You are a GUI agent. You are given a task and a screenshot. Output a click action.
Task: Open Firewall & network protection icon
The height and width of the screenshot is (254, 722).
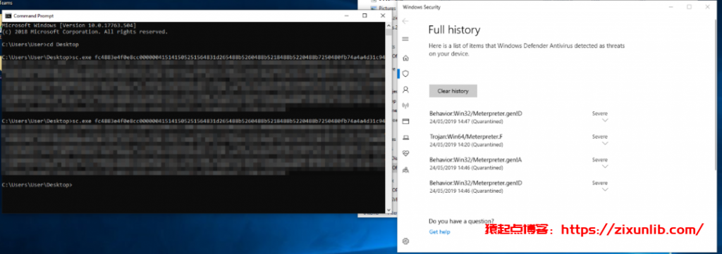click(x=405, y=106)
